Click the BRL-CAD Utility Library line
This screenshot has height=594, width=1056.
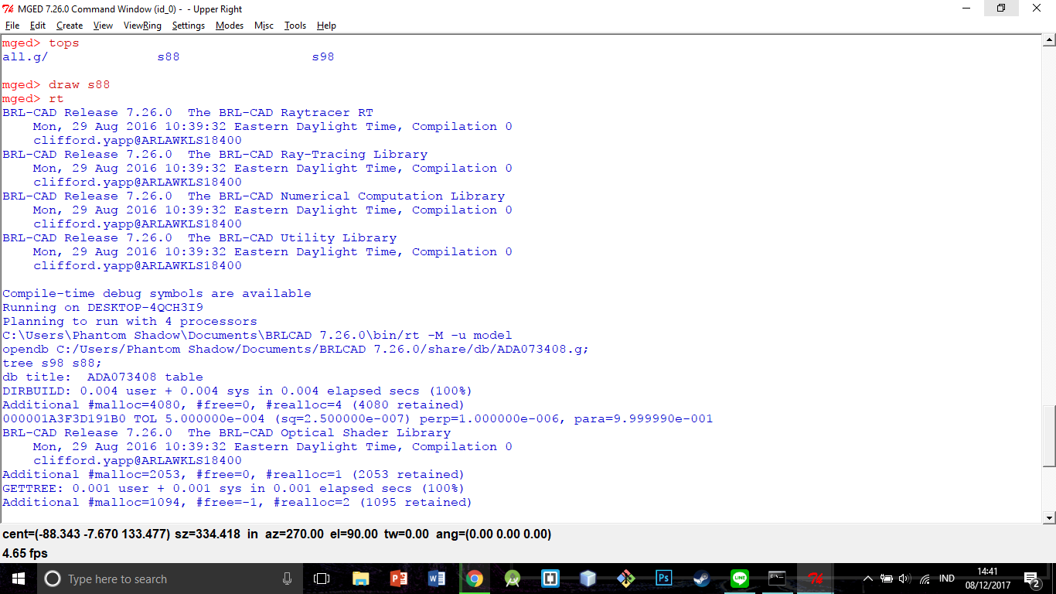coord(199,238)
